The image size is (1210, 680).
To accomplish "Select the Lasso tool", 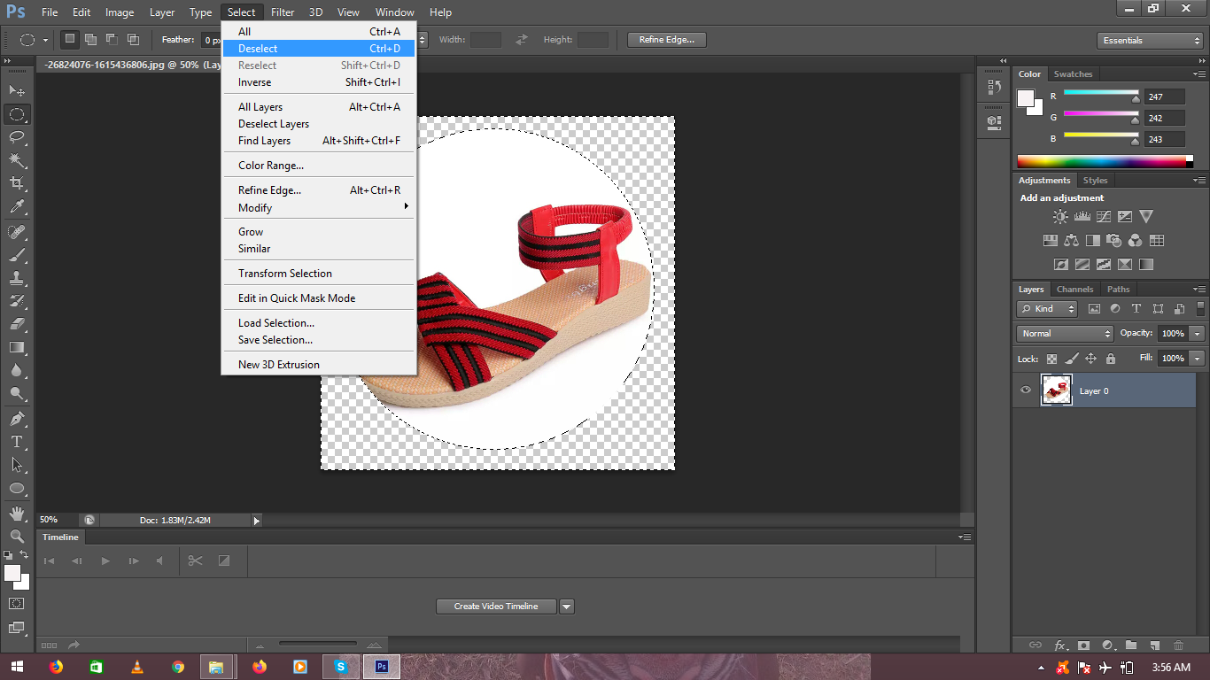I will [17, 137].
